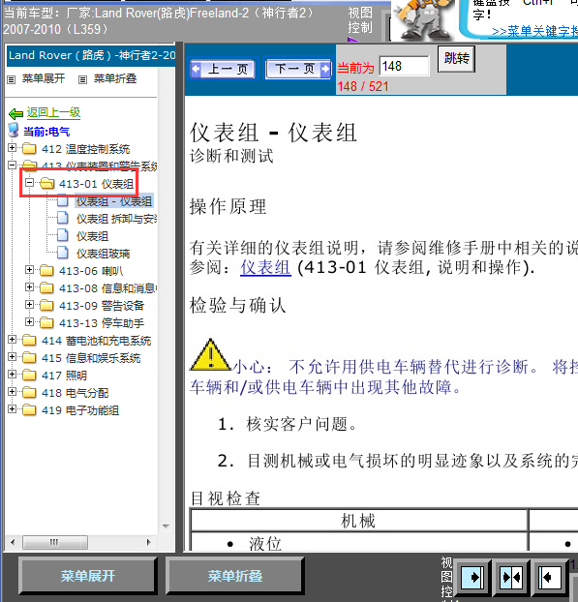Screen dimensions: 578x602
Task: Click the 操作原理 heading
Action: tap(228, 206)
